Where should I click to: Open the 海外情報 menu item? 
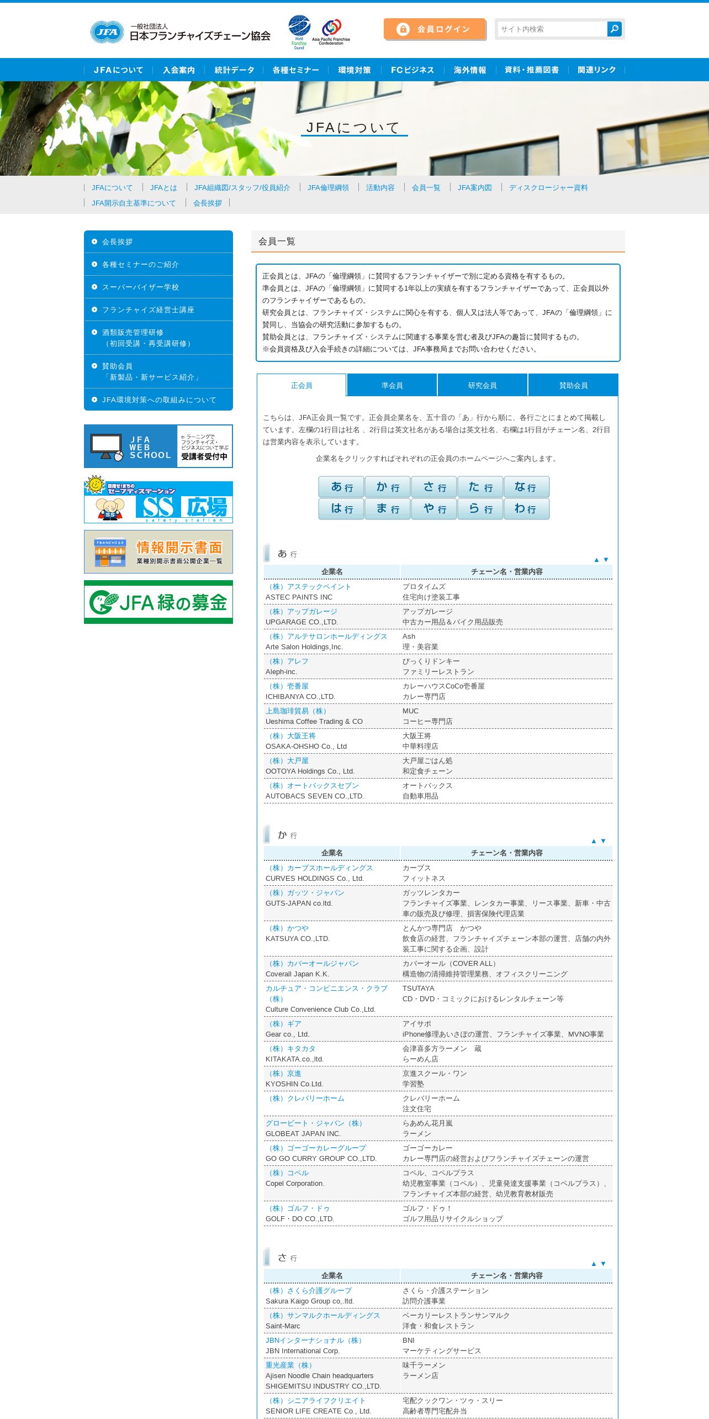tap(470, 70)
